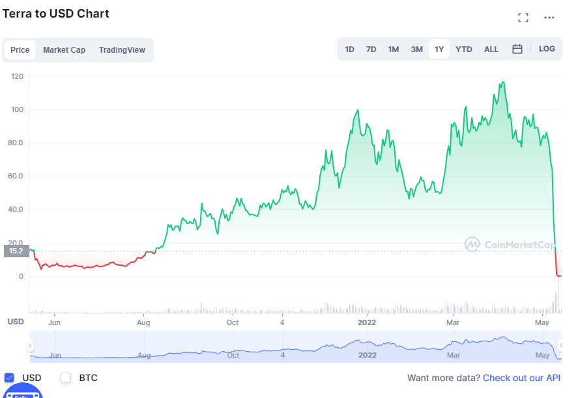The height and width of the screenshot is (398, 578).
Task: Grab the left handle of range navigator
Action: [x=30, y=346]
